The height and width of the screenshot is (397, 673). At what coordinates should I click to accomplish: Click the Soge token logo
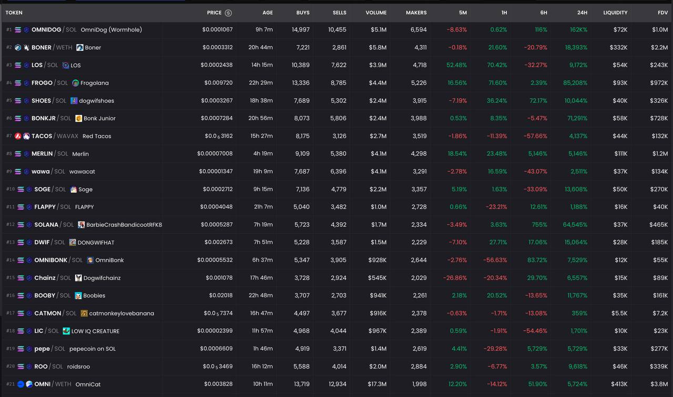[74, 190]
